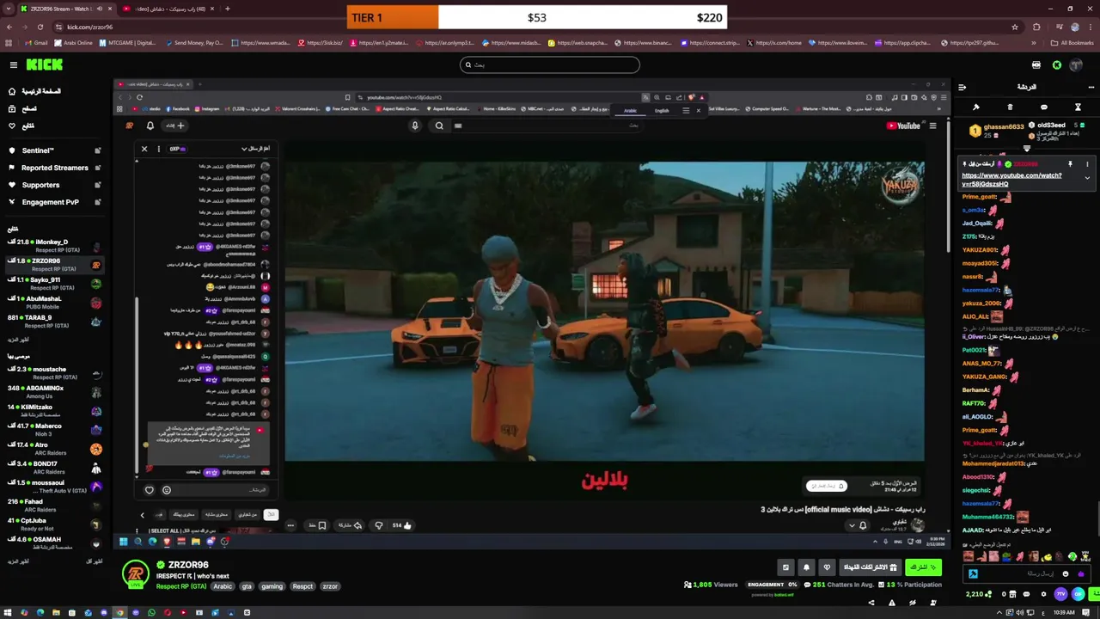The height and width of the screenshot is (619, 1100).
Task: Open Engagement PvP in the sidebar
Action: pos(54,202)
